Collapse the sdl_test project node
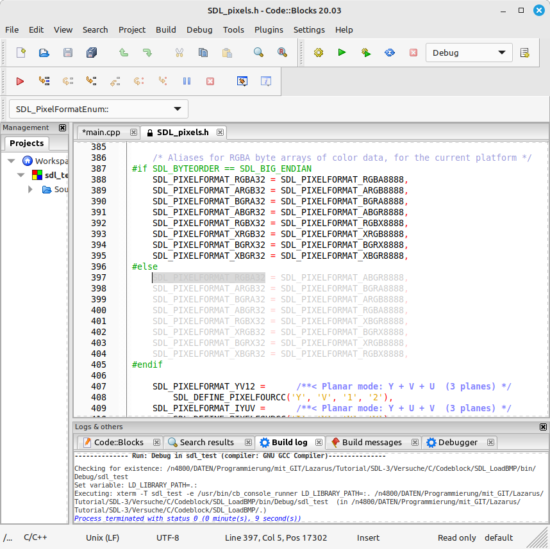This screenshot has height=549, width=550. pos(21,175)
